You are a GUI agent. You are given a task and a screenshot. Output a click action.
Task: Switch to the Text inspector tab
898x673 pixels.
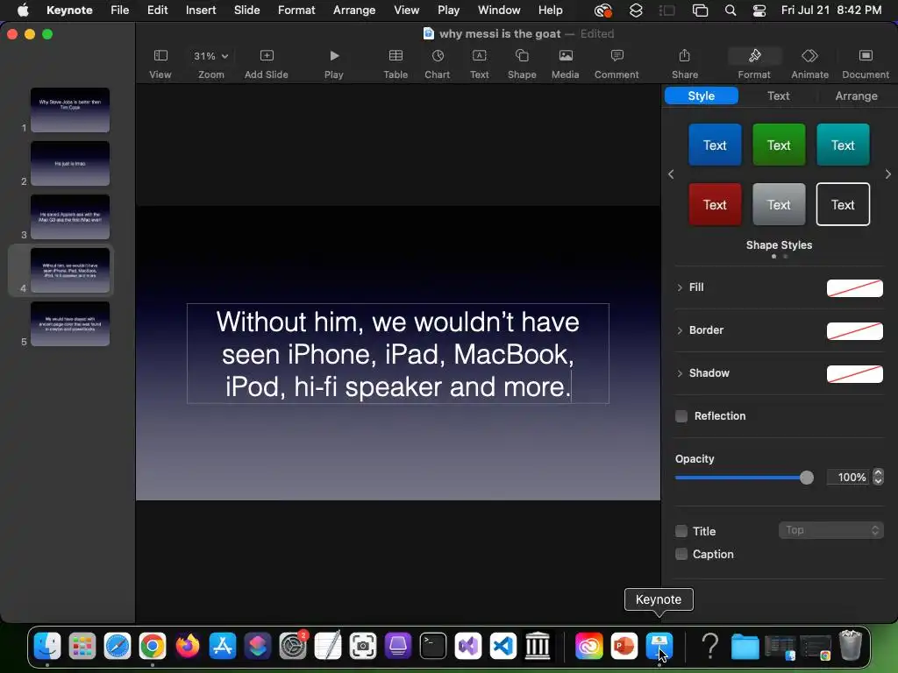point(779,96)
